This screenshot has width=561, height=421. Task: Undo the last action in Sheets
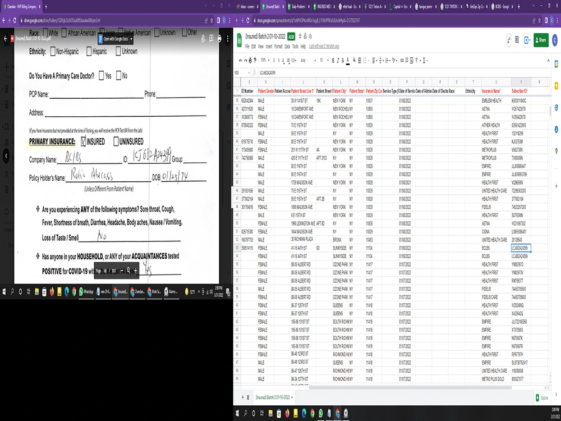pyautogui.click(x=241, y=61)
